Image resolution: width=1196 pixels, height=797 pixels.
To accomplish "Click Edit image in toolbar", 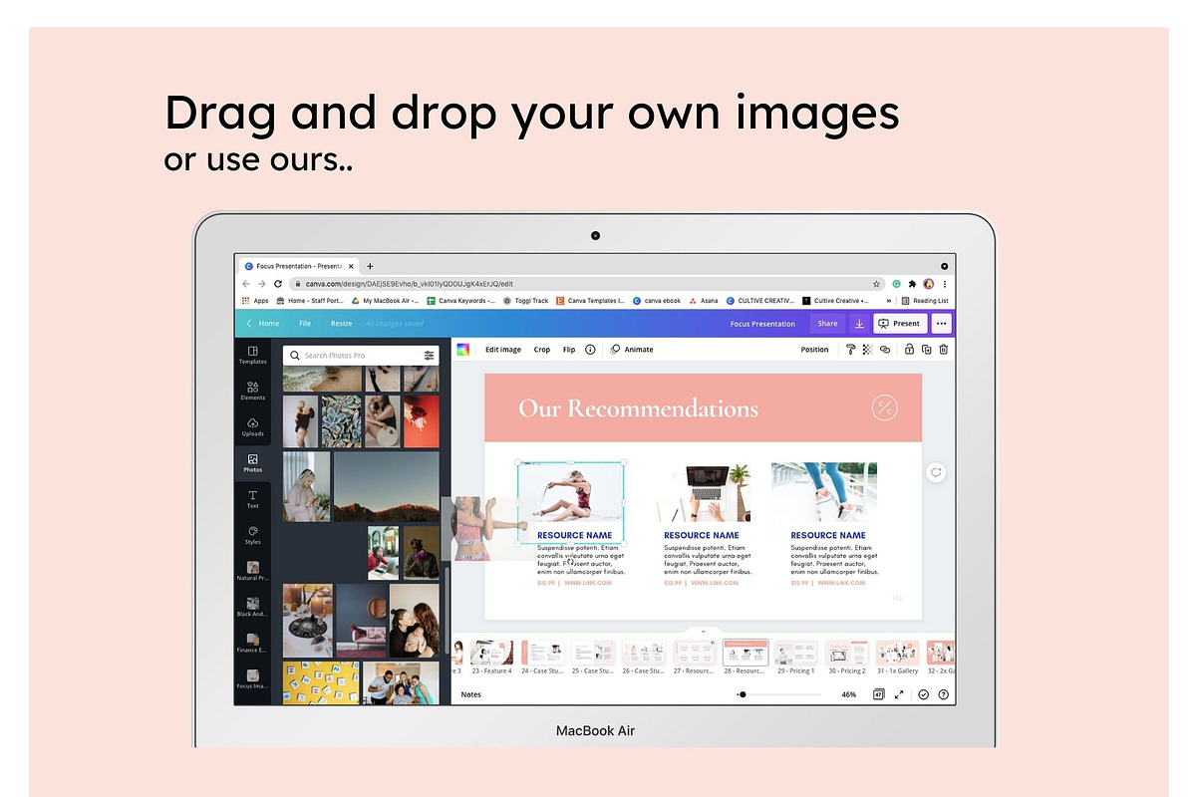I will pyautogui.click(x=503, y=350).
